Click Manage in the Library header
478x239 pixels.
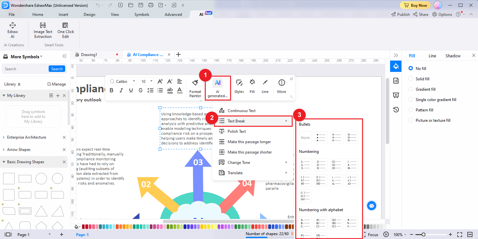pyautogui.click(x=57, y=84)
